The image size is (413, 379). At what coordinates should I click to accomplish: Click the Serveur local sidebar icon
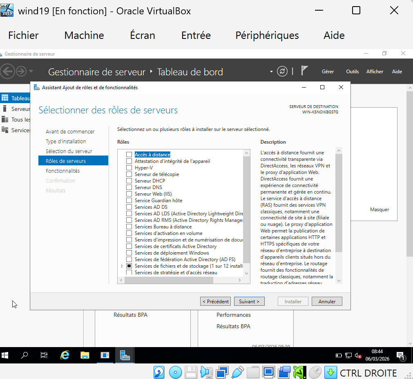point(5,109)
